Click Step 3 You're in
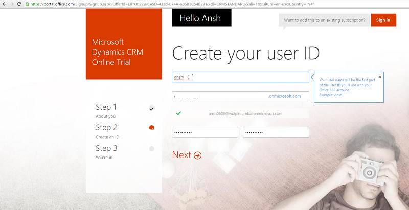The image size is (409, 210). pos(106,152)
